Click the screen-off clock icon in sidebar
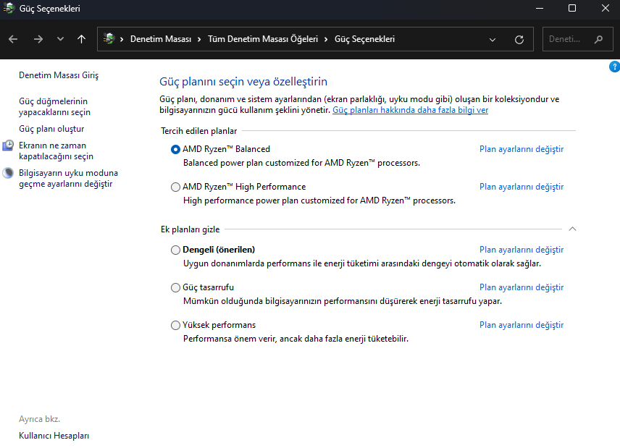The image size is (620, 448). (8, 145)
